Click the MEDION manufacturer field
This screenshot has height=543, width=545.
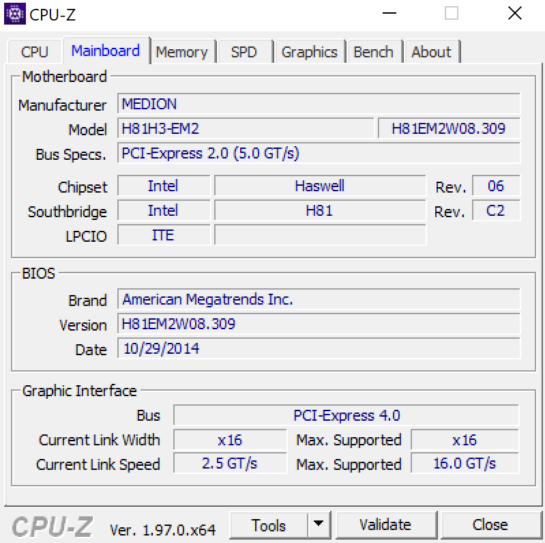pos(319,104)
